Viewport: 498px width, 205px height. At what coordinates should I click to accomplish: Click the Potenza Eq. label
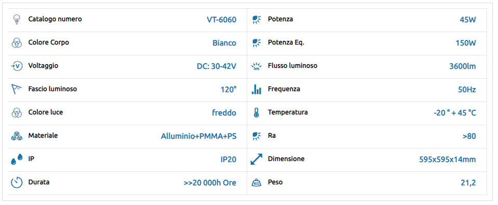click(x=286, y=42)
